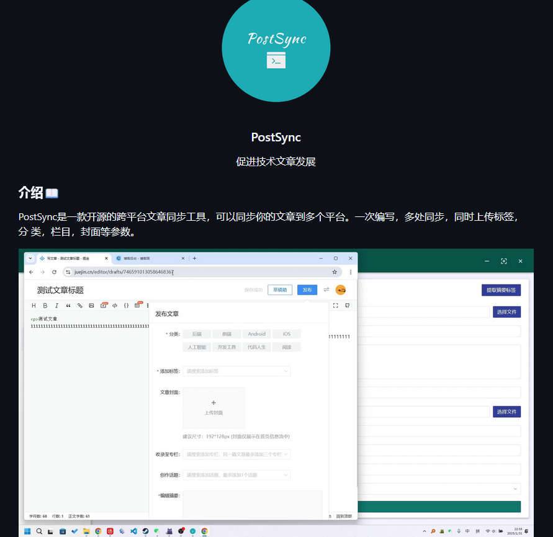Click the PostSync circular logo
This screenshot has height=537, width=553.
coord(276,48)
